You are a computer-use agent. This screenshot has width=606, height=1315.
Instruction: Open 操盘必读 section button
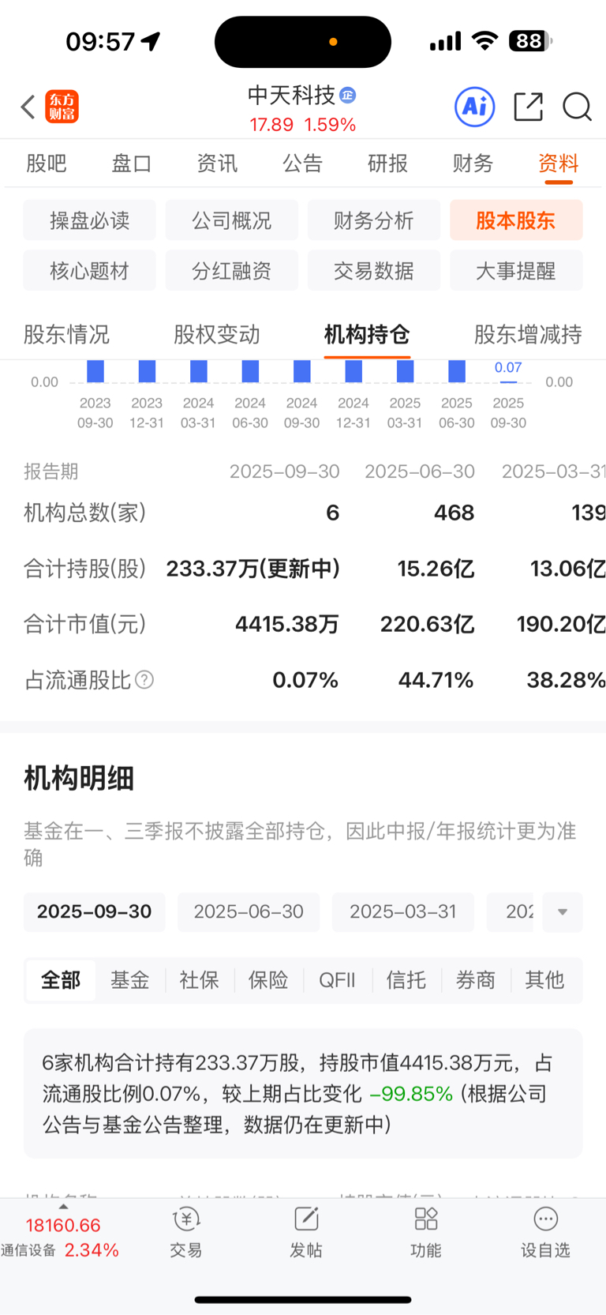(x=90, y=220)
